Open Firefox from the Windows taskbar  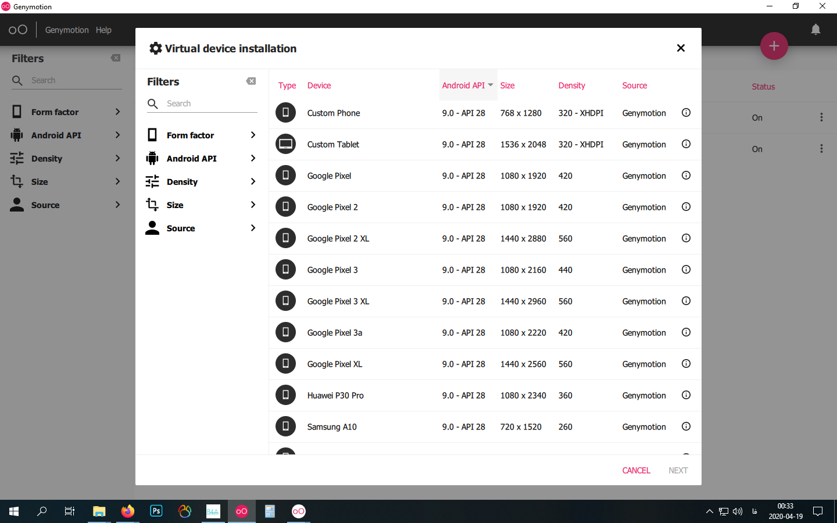tap(127, 511)
